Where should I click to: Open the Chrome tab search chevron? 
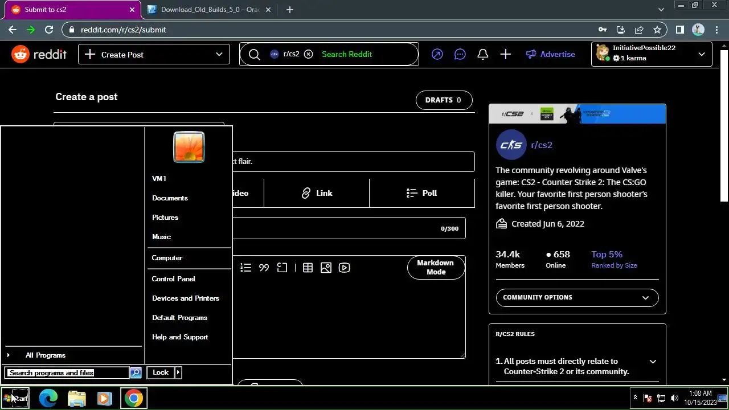(661, 10)
